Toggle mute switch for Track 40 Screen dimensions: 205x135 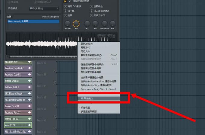tap(55, 105)
